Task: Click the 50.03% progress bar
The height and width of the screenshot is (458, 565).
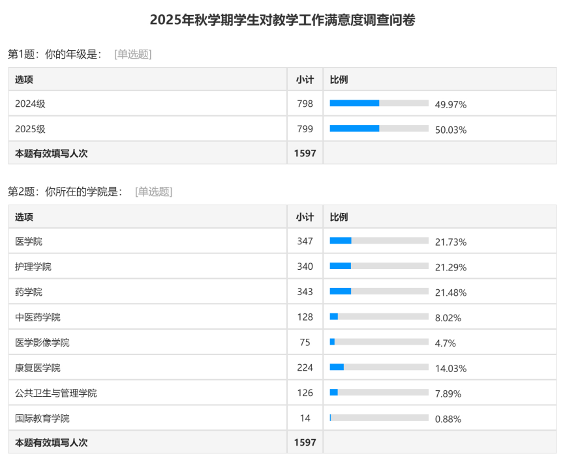Action: [x=379, y=129]
